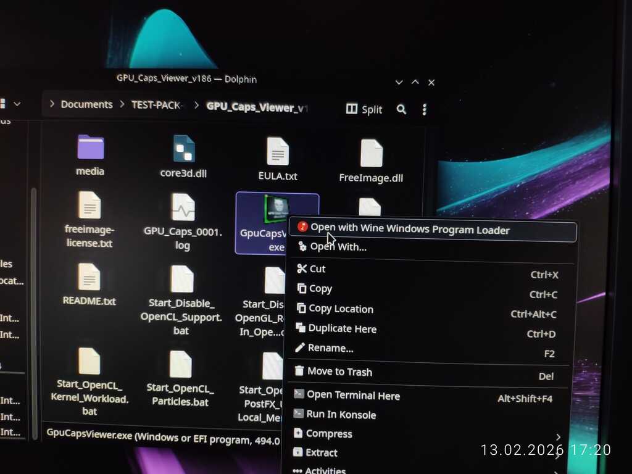Click the Copy Location icon
This screenshot has height=474, width=632.
[x=301, y=308]
